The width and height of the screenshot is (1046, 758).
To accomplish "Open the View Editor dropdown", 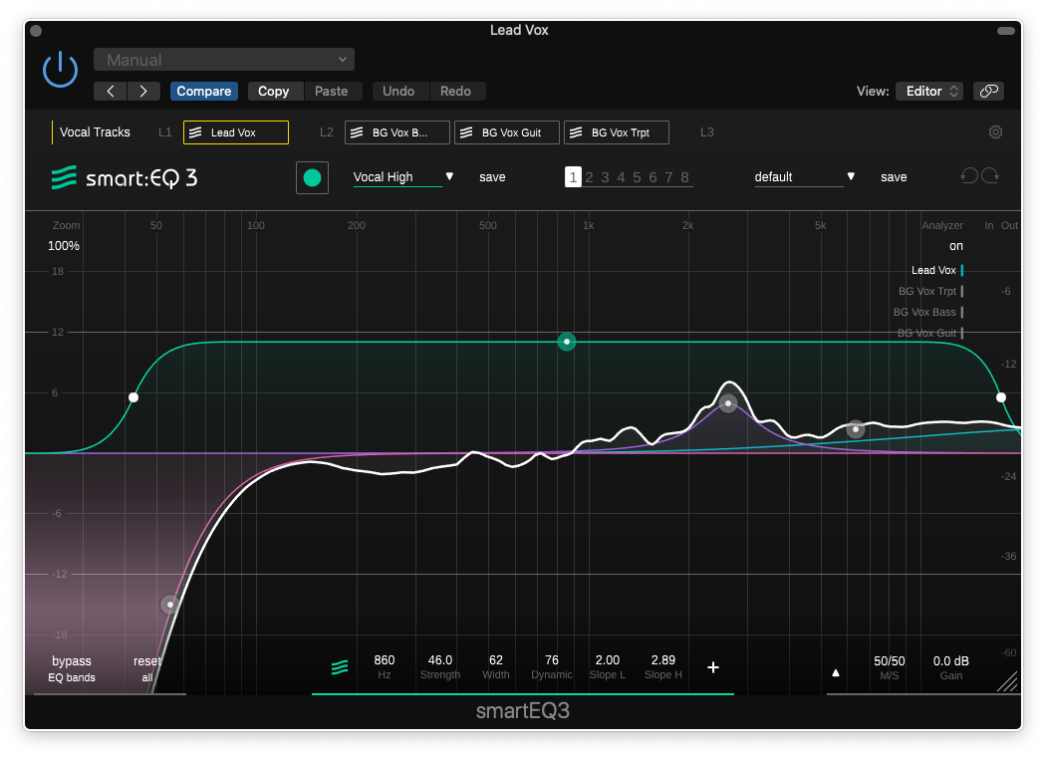I will coord(928,91).
